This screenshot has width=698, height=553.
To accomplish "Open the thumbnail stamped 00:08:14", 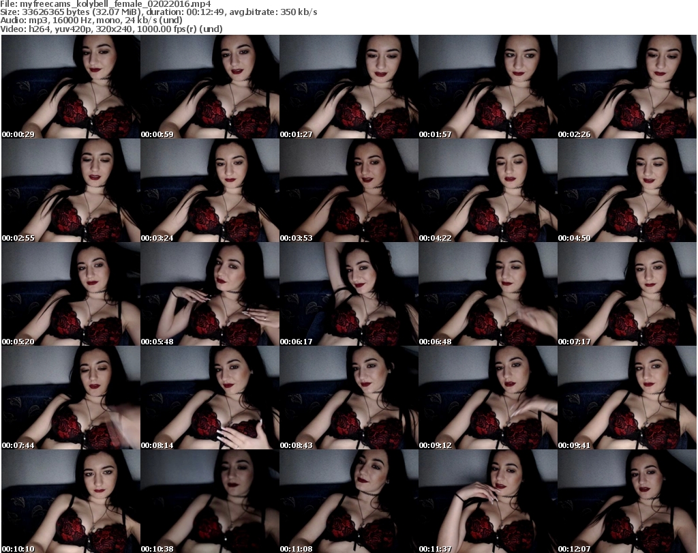I will 210,398.
